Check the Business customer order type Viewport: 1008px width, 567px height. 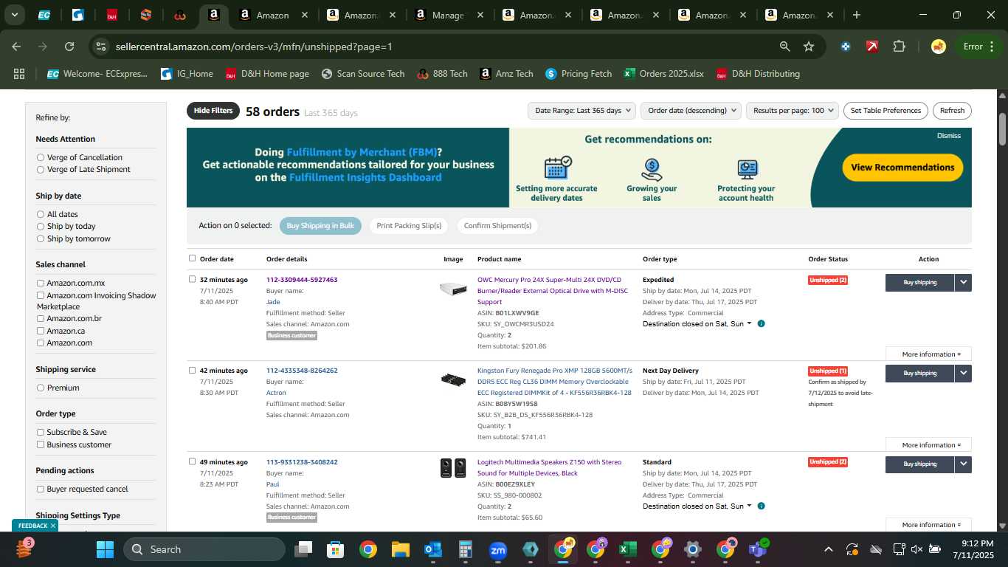tap(41, 444)
